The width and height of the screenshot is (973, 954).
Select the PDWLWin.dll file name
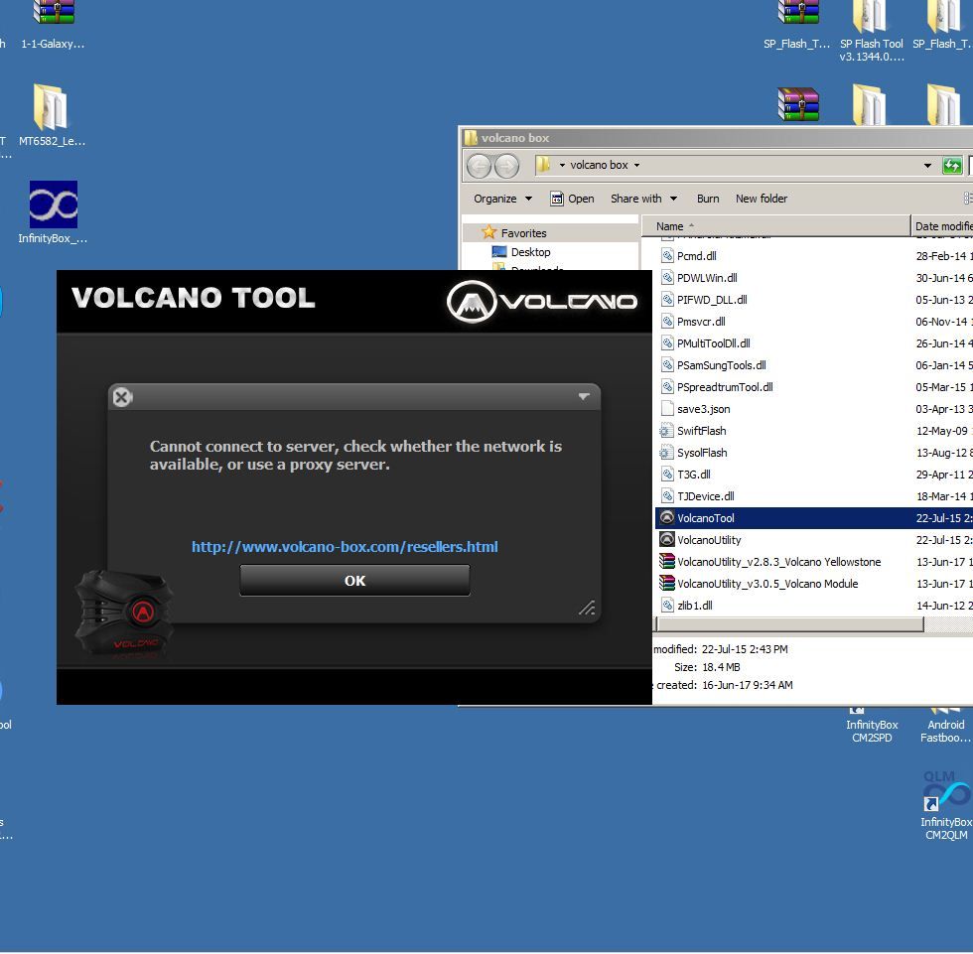(707, 278)
